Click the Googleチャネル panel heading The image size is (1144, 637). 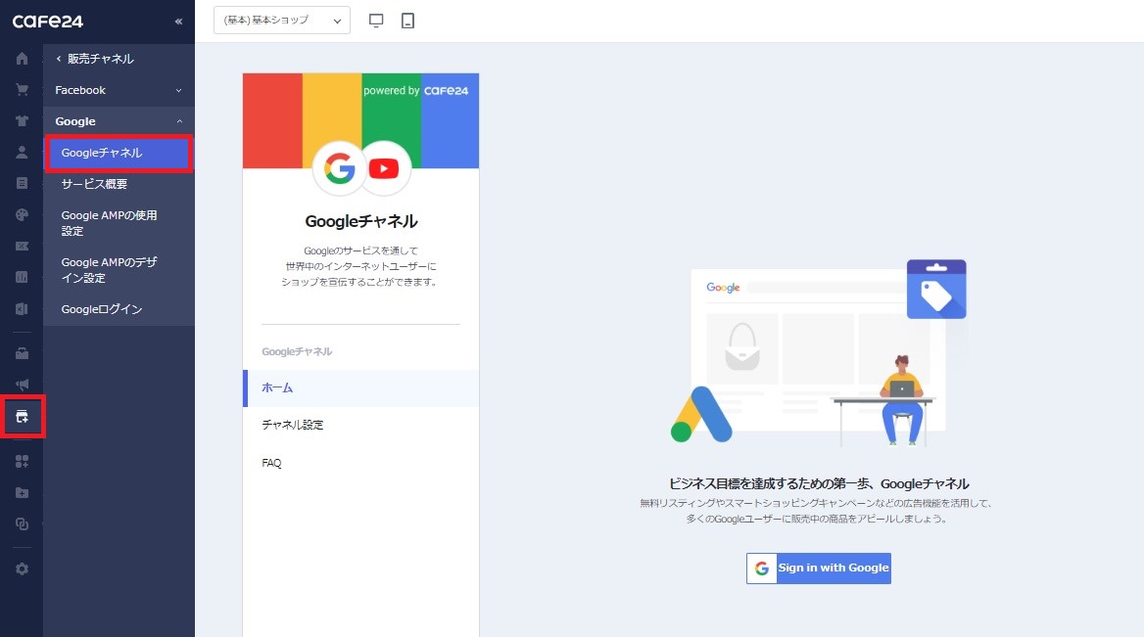(x=361, y=221)
